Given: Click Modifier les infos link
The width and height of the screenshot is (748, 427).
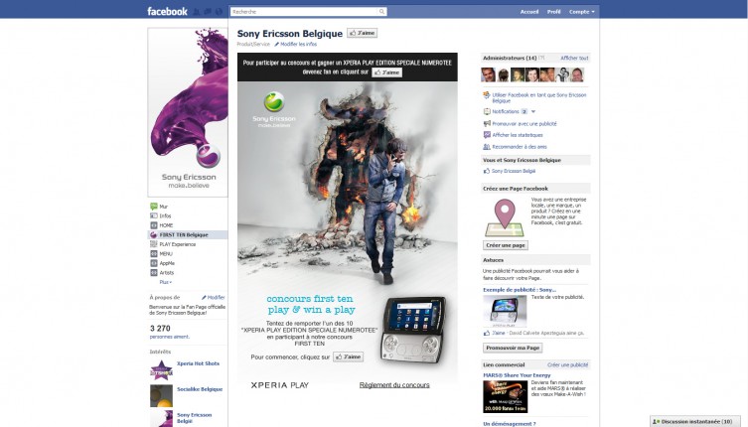Looking at the screenshot, I should click(296, 44).
